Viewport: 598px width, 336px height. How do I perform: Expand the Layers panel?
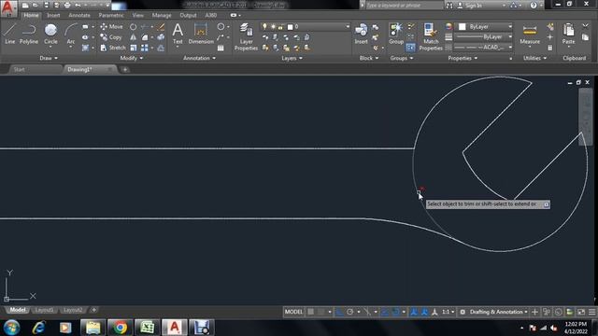point(292,58)
